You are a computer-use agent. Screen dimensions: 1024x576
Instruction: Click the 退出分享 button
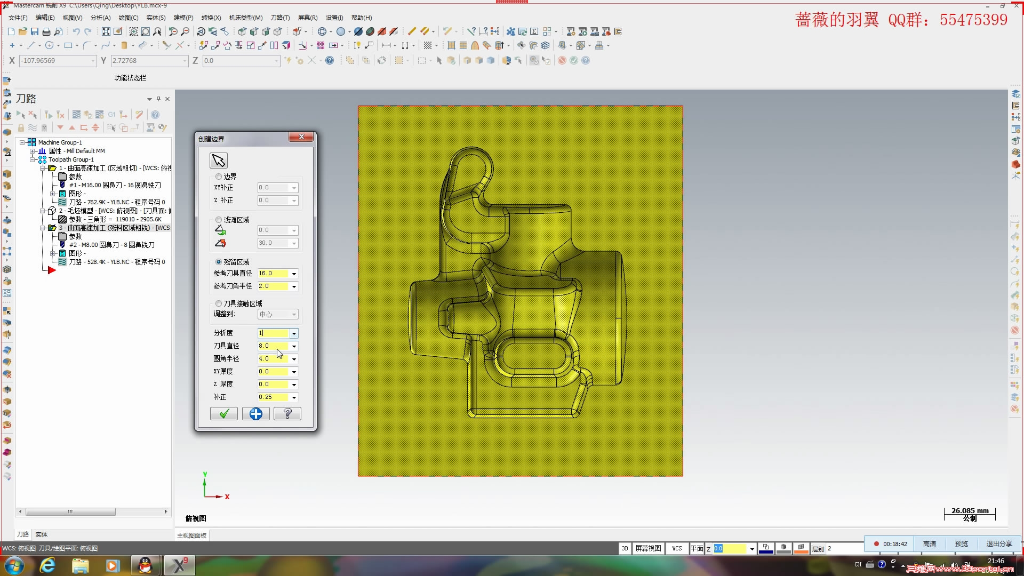999,544
